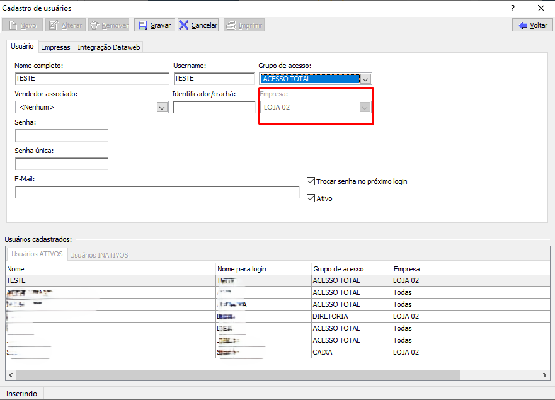Image resolution: width=555 pixels, height=400 pixels.
Task: Click the Alterar toolbar button
Action: (66, 25)
